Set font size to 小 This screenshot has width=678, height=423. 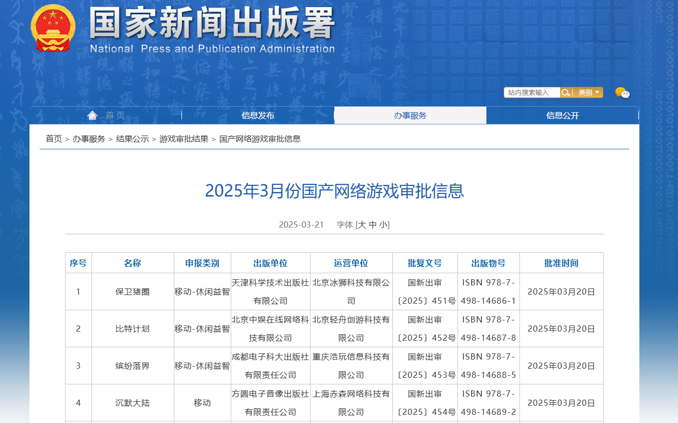coord(383,225)
